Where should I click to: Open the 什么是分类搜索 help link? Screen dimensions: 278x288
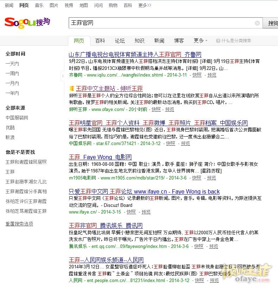[x=236, y=41]
